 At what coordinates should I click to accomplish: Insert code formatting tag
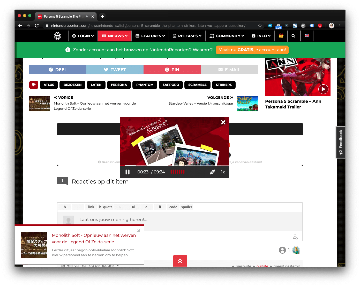point(173,207)
